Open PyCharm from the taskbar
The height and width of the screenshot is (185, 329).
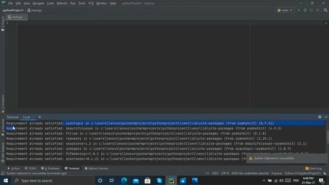[x=171, y=180]
